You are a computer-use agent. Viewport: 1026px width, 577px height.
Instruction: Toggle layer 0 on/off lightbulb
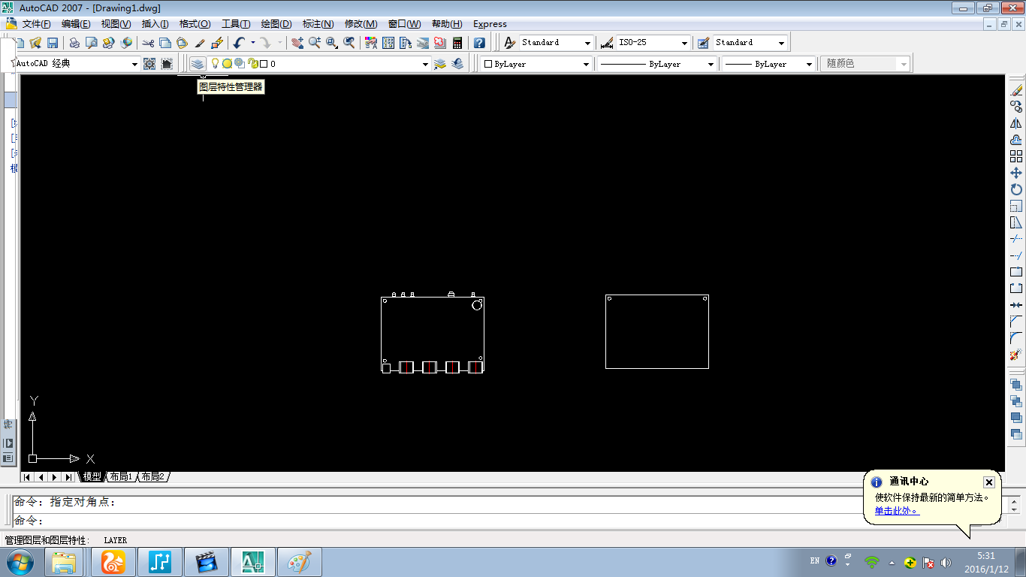click(x=215, y=64)
